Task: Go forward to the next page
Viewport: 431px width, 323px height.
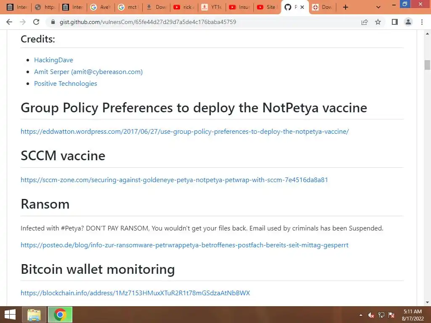Action: [x=23, y=22]
